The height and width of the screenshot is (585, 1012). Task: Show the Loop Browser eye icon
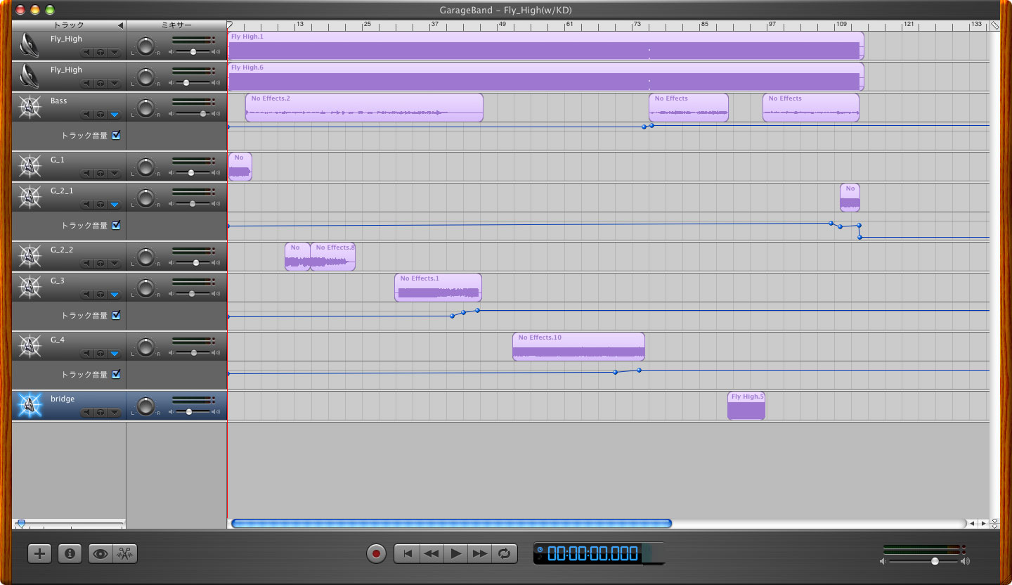(x=100, y=554)
